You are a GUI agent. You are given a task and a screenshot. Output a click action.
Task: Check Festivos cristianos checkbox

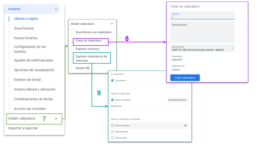tap(113, 125)
